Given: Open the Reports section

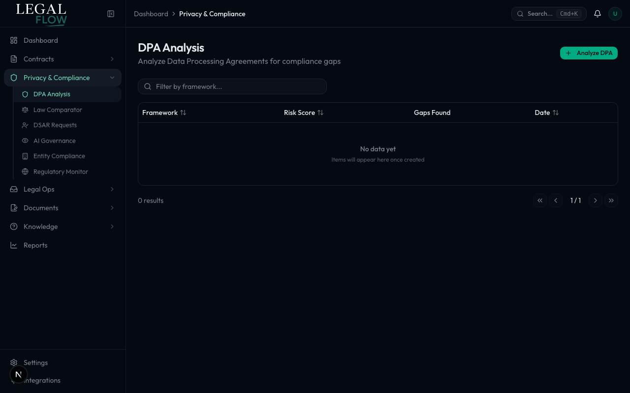Looking at the screenshot, I should 35,245.
